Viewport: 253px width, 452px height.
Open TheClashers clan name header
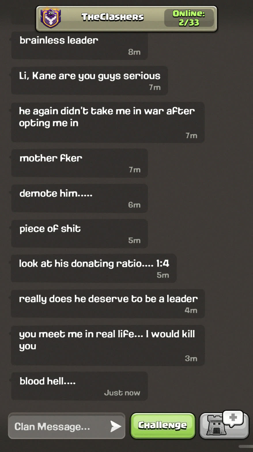[112, 17]
